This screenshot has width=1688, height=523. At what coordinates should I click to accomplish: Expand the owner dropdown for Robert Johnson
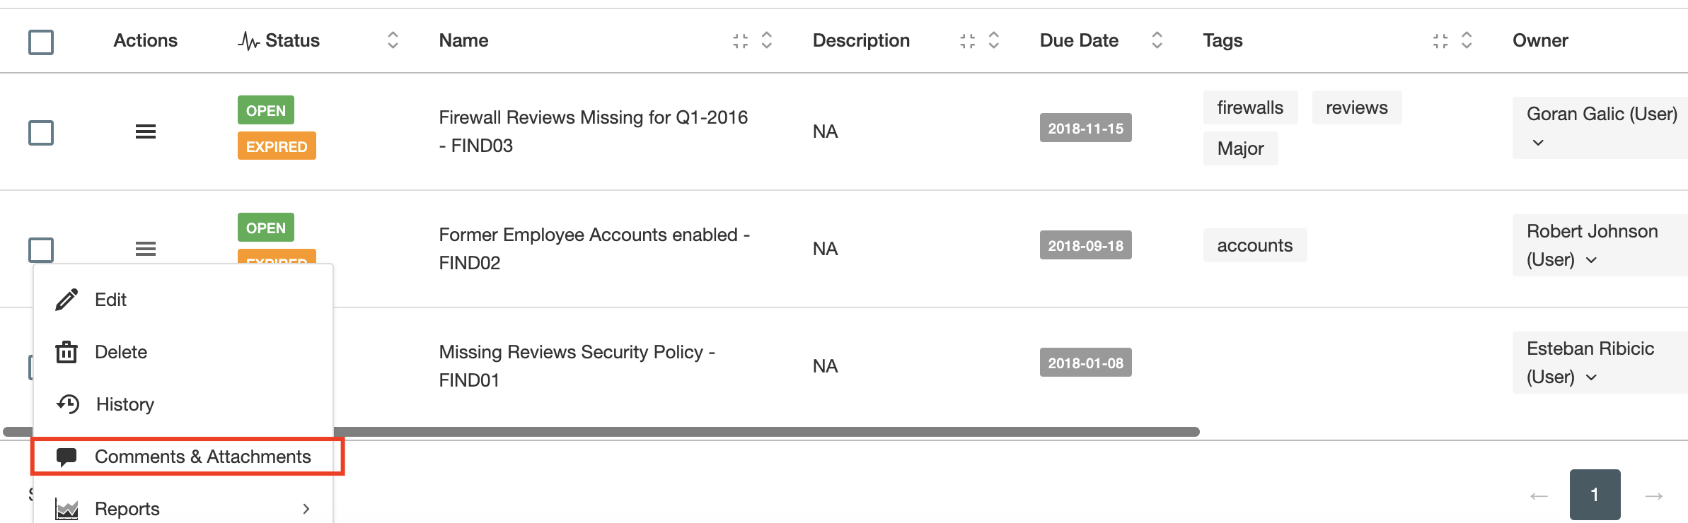point(1590,260)
